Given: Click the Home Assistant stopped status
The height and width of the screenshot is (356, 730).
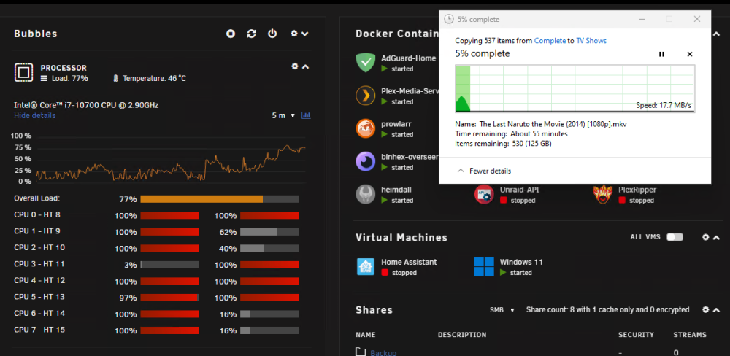Looking at the screenshot, I should click(399, 273).
